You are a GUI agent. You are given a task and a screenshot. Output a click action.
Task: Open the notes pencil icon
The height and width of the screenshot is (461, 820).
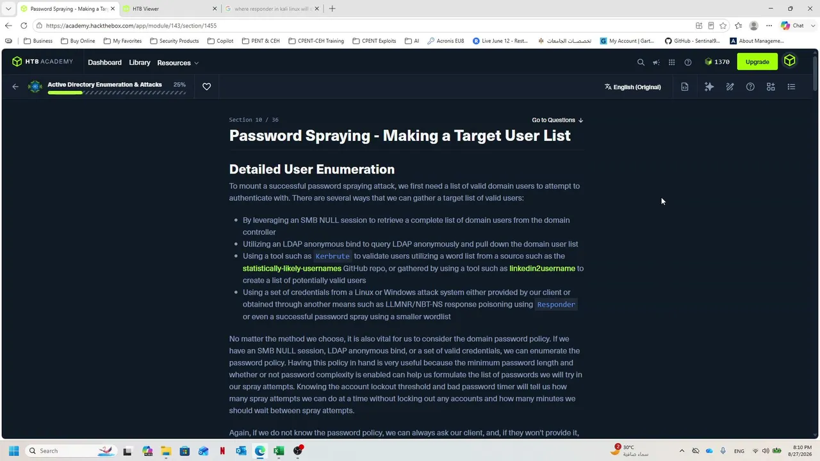pyautogui.click(x=730, y=86)
